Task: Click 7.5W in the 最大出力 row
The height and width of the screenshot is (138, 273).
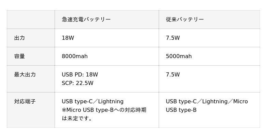Action: coord(173,74)
